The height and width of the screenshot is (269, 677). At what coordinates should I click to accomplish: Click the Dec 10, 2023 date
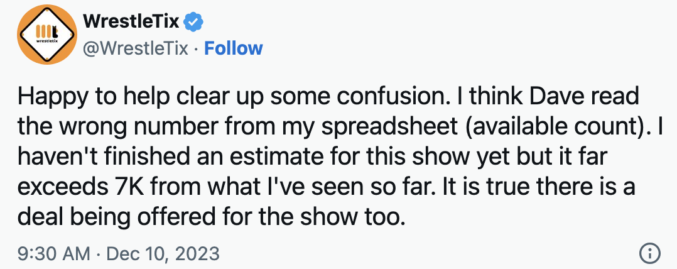tap(163, 253)
